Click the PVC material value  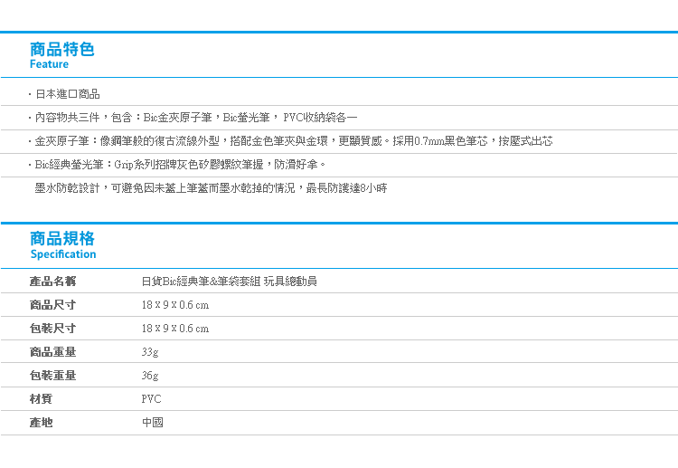pos(151,398)
